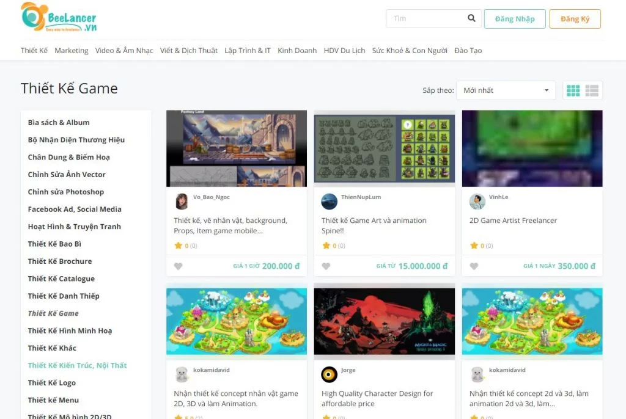Screen dimensions: 626x419
Task: Open 'Thiết kế Game Art và animation Spine' title
Action: (374, 225)
